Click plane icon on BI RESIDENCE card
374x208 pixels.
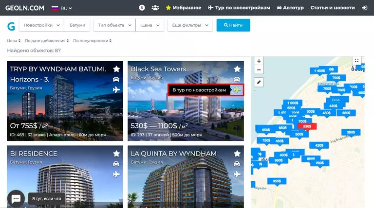pyautogui.click(x=116, y=174)
